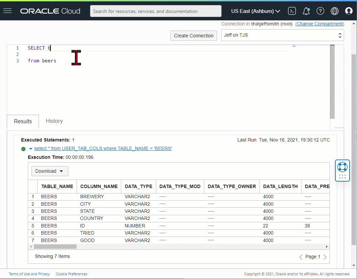357x279 pixels.
Task: Go to the previous results page arrow
Action: (301, 257)
